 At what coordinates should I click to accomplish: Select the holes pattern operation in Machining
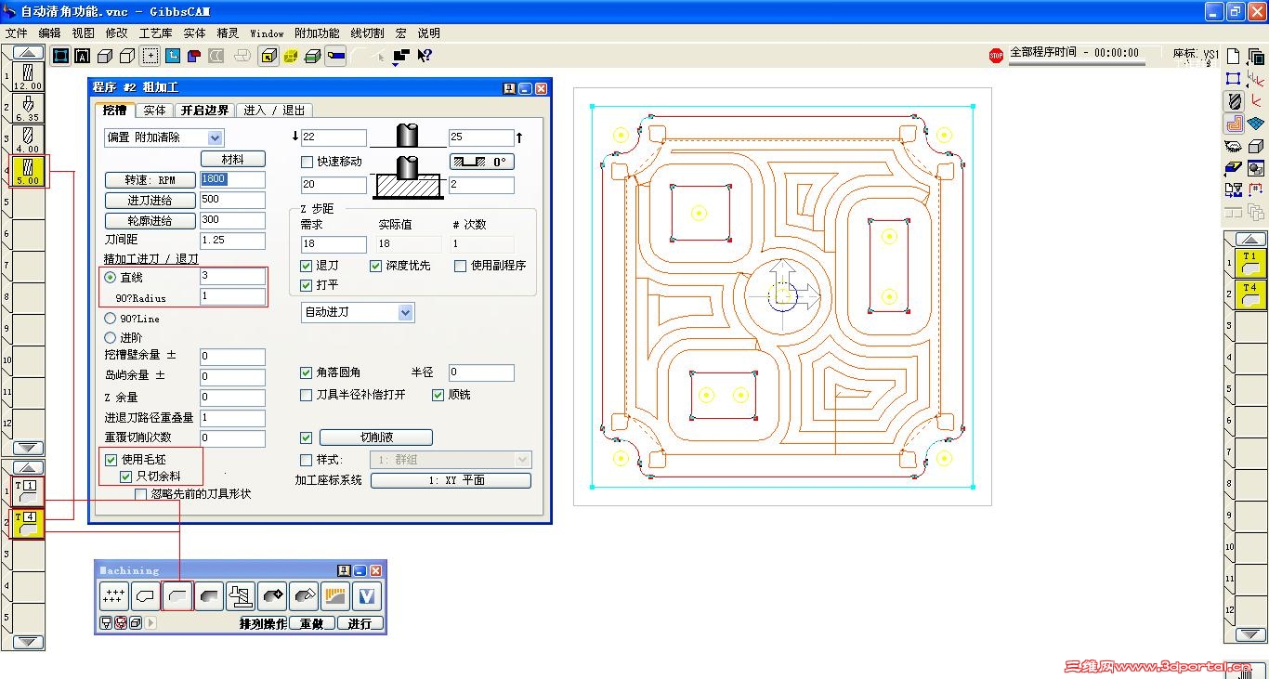coord(114,596)
